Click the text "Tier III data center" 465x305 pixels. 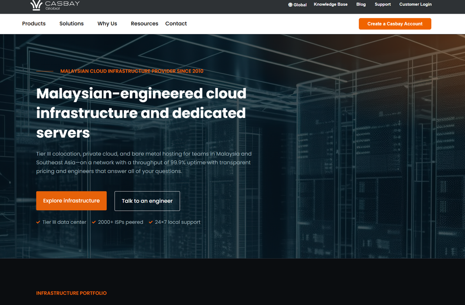[x=64, y=222]
